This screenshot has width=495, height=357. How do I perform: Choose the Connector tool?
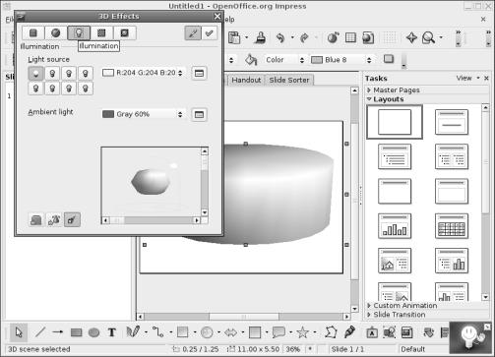[158, 332]
